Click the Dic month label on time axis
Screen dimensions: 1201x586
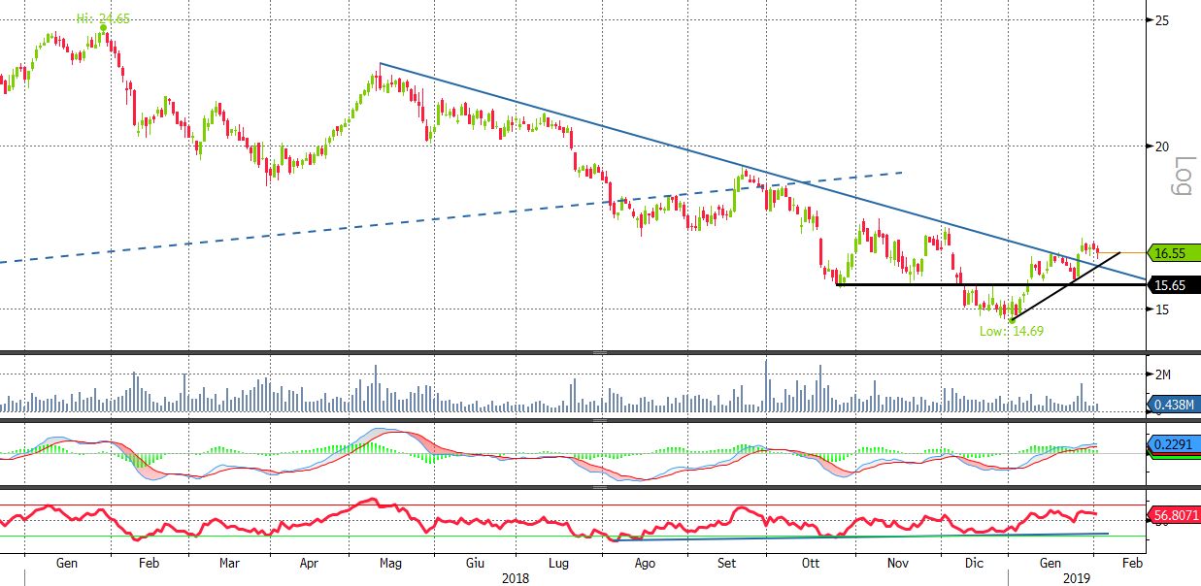click(976, 563)
